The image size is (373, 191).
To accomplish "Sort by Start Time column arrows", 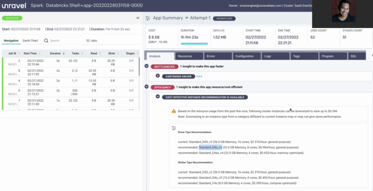I will coord(39,53).
